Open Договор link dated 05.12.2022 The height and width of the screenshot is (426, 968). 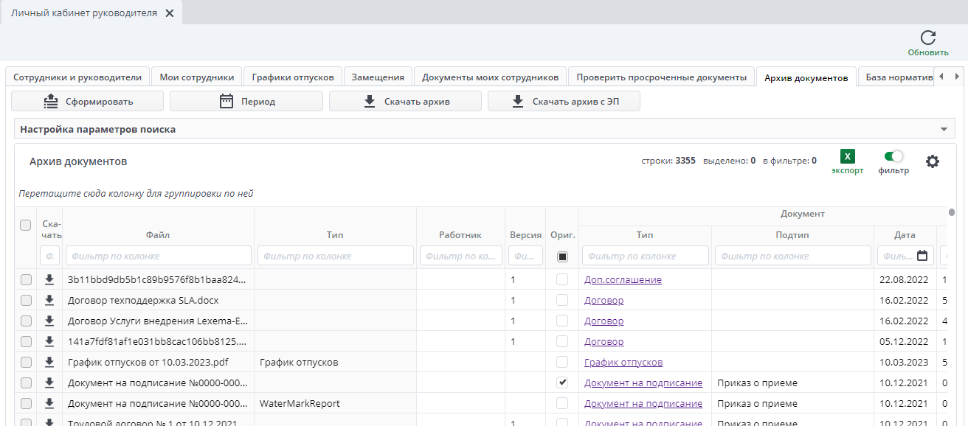pyautogui.click(x=604, y=341)
